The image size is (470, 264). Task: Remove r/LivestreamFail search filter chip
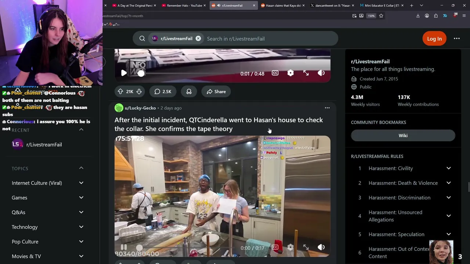[198, 38]
